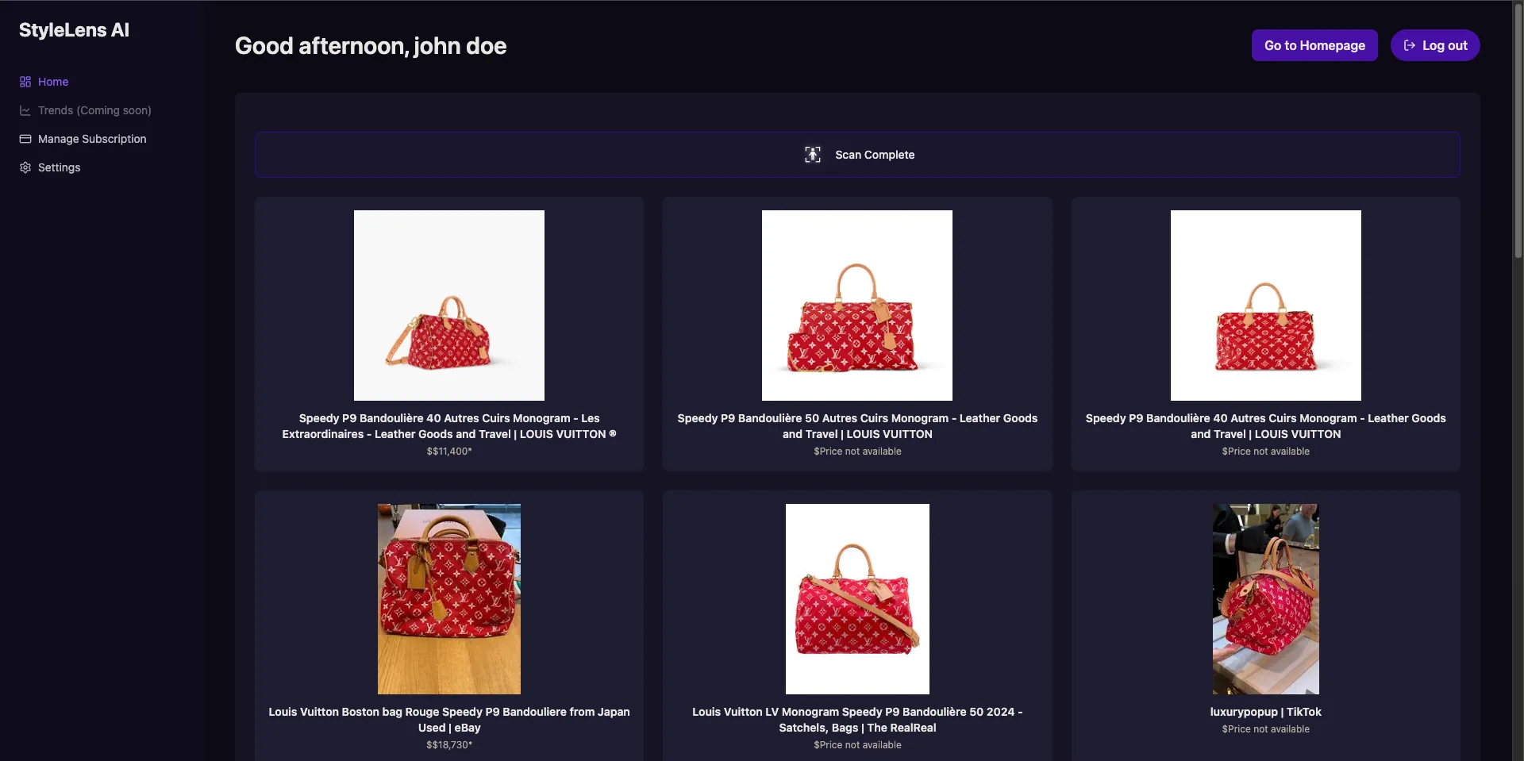Click the scan frame icon beside Scan Complete

click(x=813, y=155)
